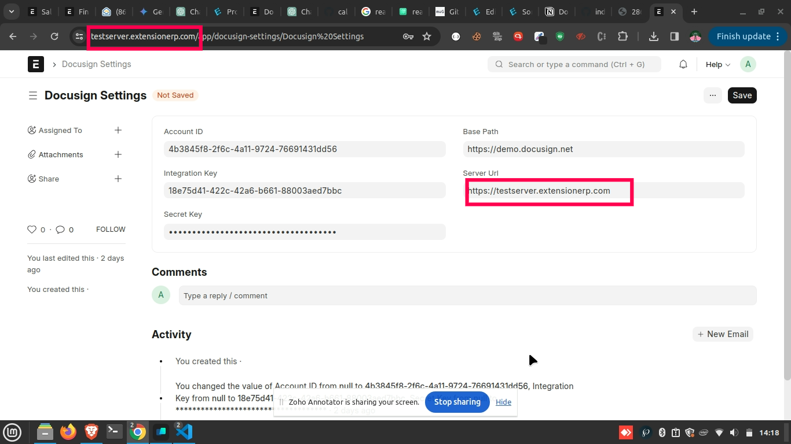Expand the Help dropdown menu
Screen dimensions: 791x444
tap(718, 64)
